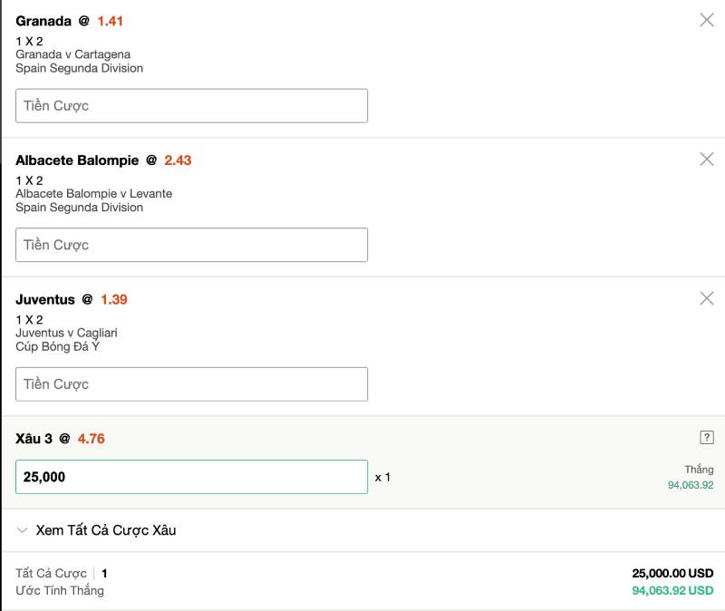Remove the Albacete Balompie selection
Image resolution: width=725 pixels, height=611 pixels.
(x=707, y=159)
